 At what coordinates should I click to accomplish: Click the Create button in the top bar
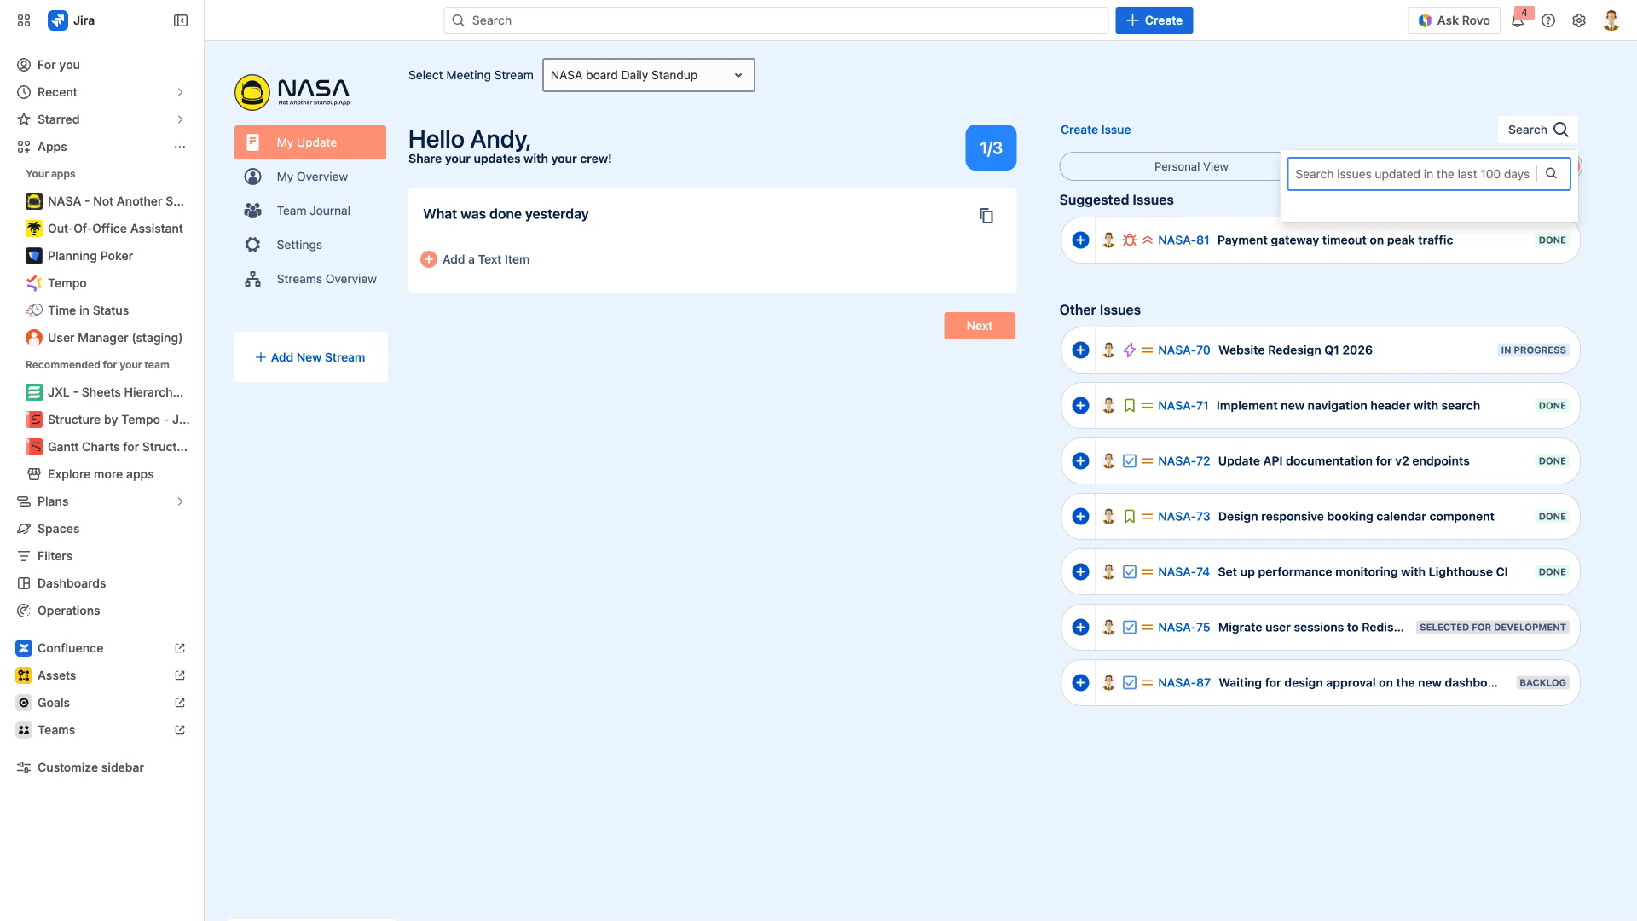pos(1154,20)
